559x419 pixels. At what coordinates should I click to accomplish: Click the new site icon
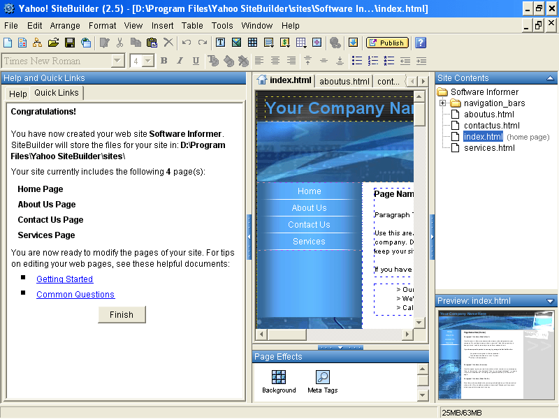pyautogui.click(x=37, y=43)
